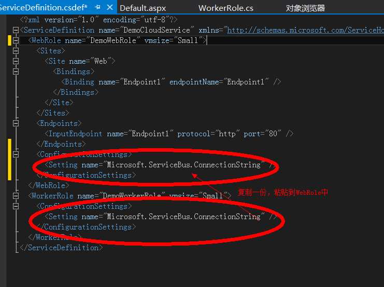Viewport: 384px width, 287px height.
Task: Click the closing </Endpoints> tag
Action: [61, 144]
